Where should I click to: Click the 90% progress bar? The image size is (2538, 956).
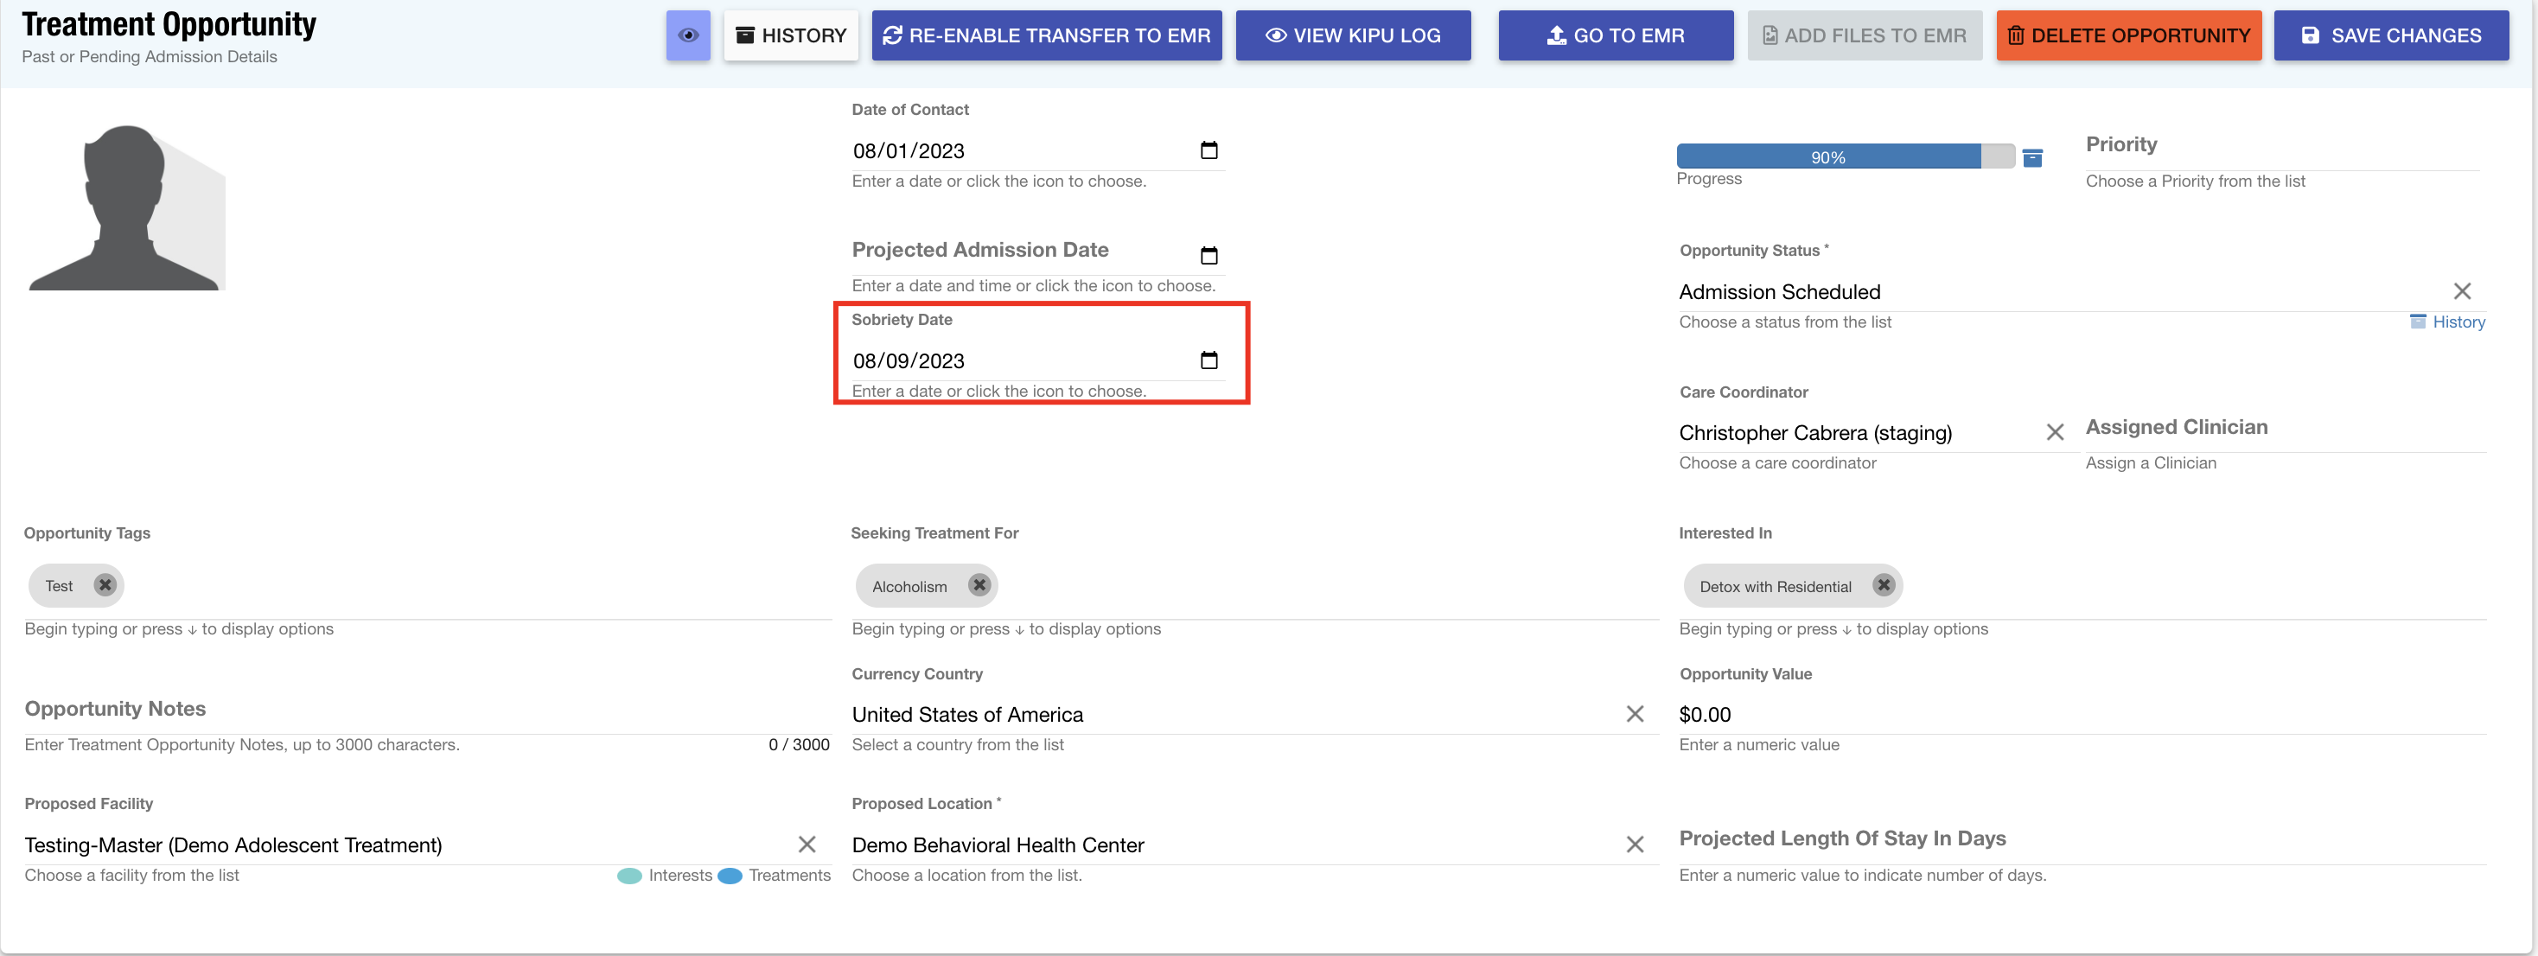point(1828,156)
